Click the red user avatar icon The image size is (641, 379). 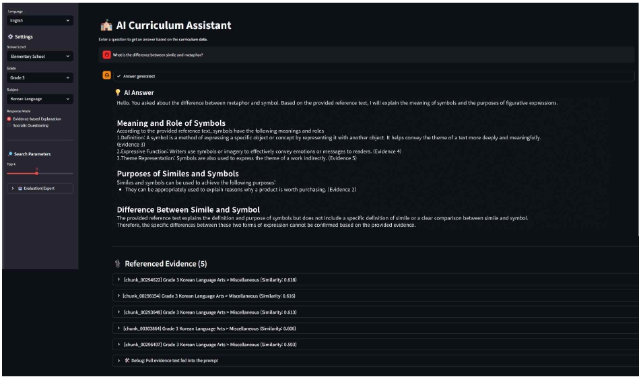tap(106, 55)
